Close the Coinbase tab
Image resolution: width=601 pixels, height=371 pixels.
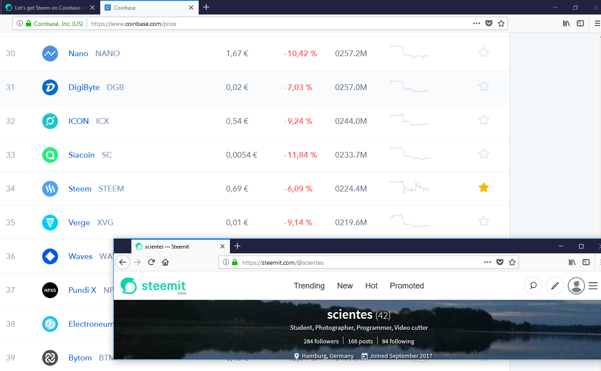pyautogui.click(x=191, y=7)
